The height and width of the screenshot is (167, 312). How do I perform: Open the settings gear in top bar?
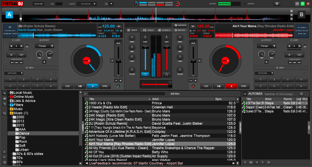tap(277, 3)
